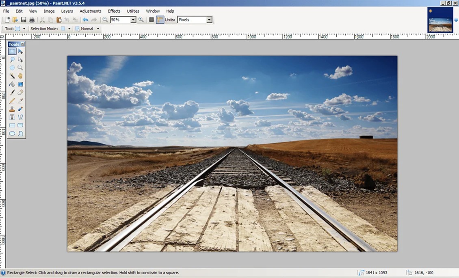The image size is (459, 278).
Task: Undo the last action
Action: click(85, 19)
